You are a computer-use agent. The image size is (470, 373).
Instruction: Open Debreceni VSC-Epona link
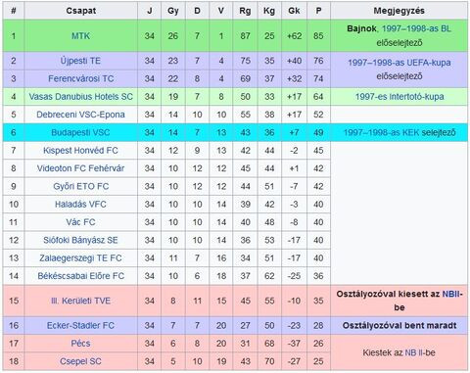80,115
